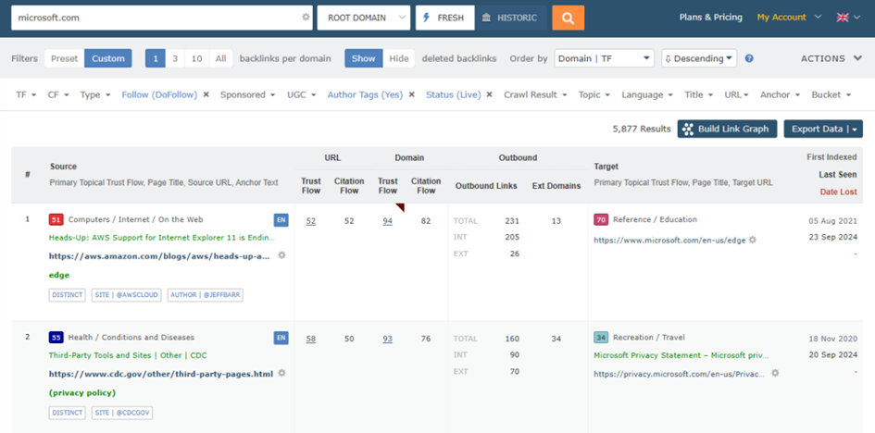Remove the Author Tags (Yes) filter
Viewport: 875px width, 433px height.
pos(411,94)
